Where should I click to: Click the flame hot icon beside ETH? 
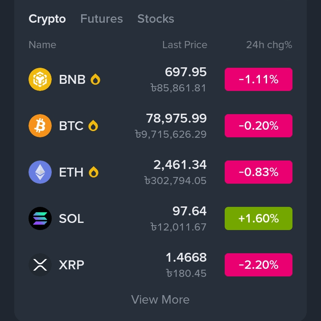(94, 172)
